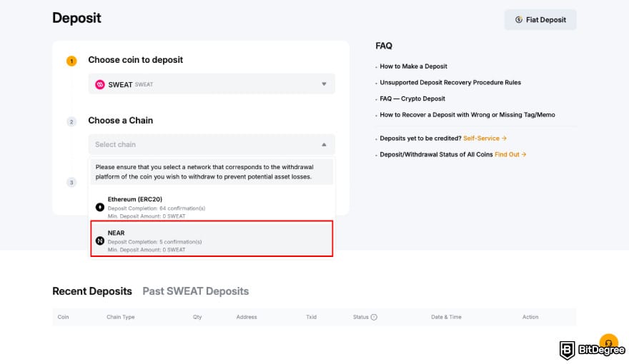The height and width of the screenshot is (364, 629).
Task: Switch to Recent Deposits tab
Action: 92,291
